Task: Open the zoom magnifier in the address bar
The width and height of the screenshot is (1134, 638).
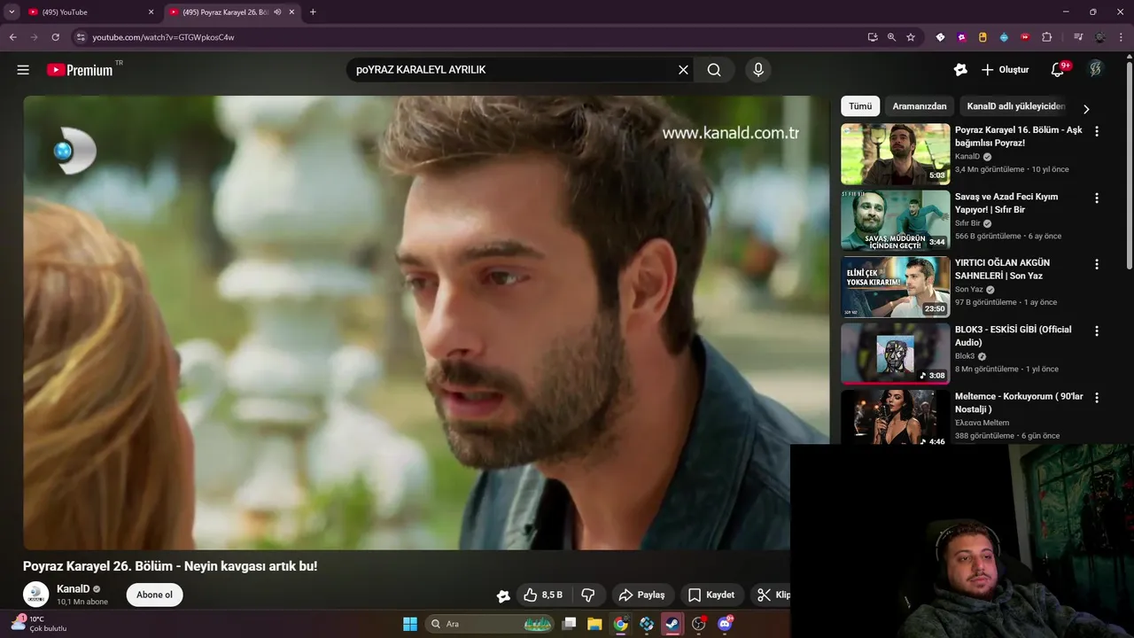Action: coord(891,37)
